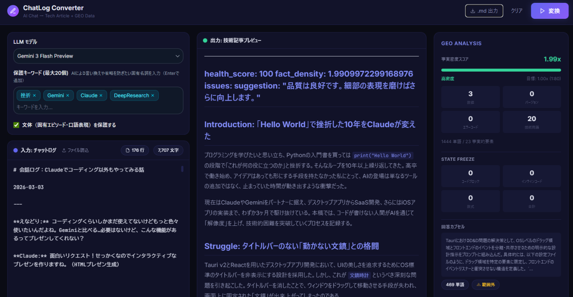Click the upload icon next to ファイル読込

pyautogui.click(x=64, y=150)
